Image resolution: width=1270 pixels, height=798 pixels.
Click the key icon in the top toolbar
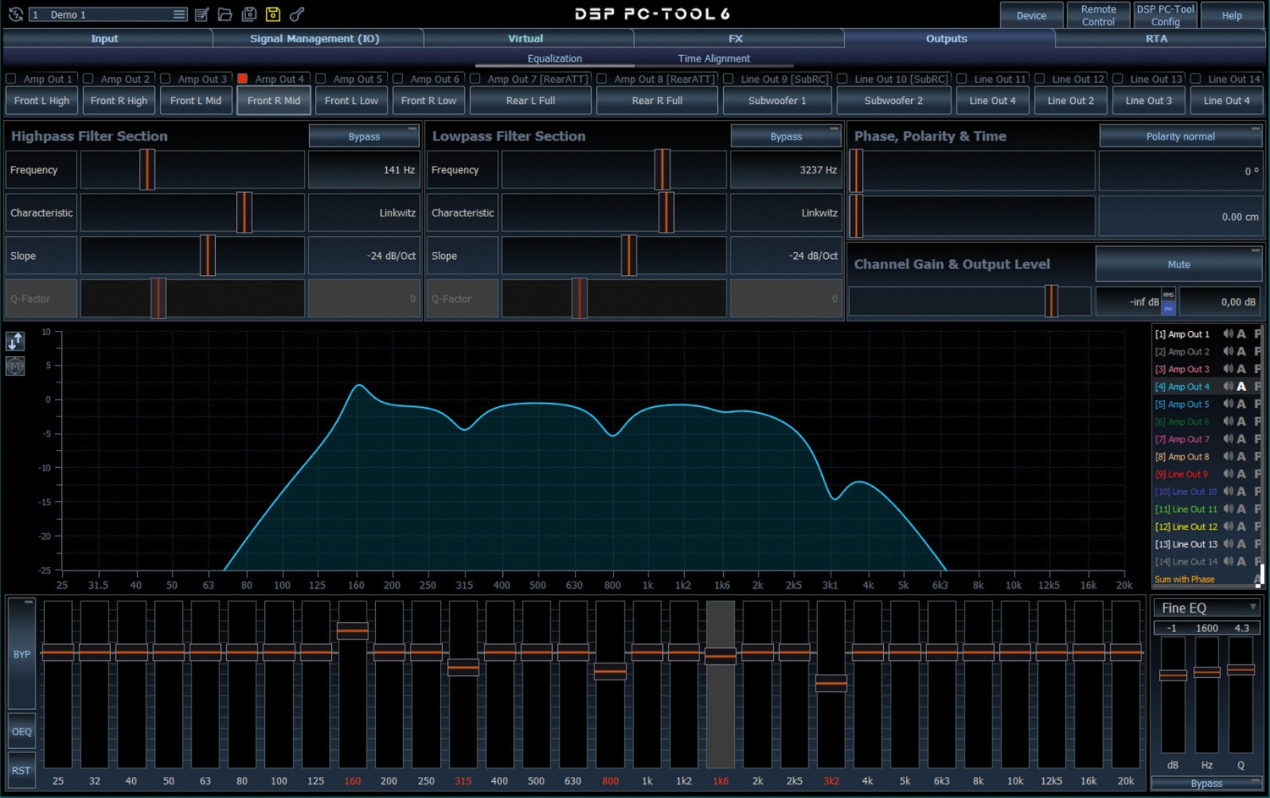(297, 14)
